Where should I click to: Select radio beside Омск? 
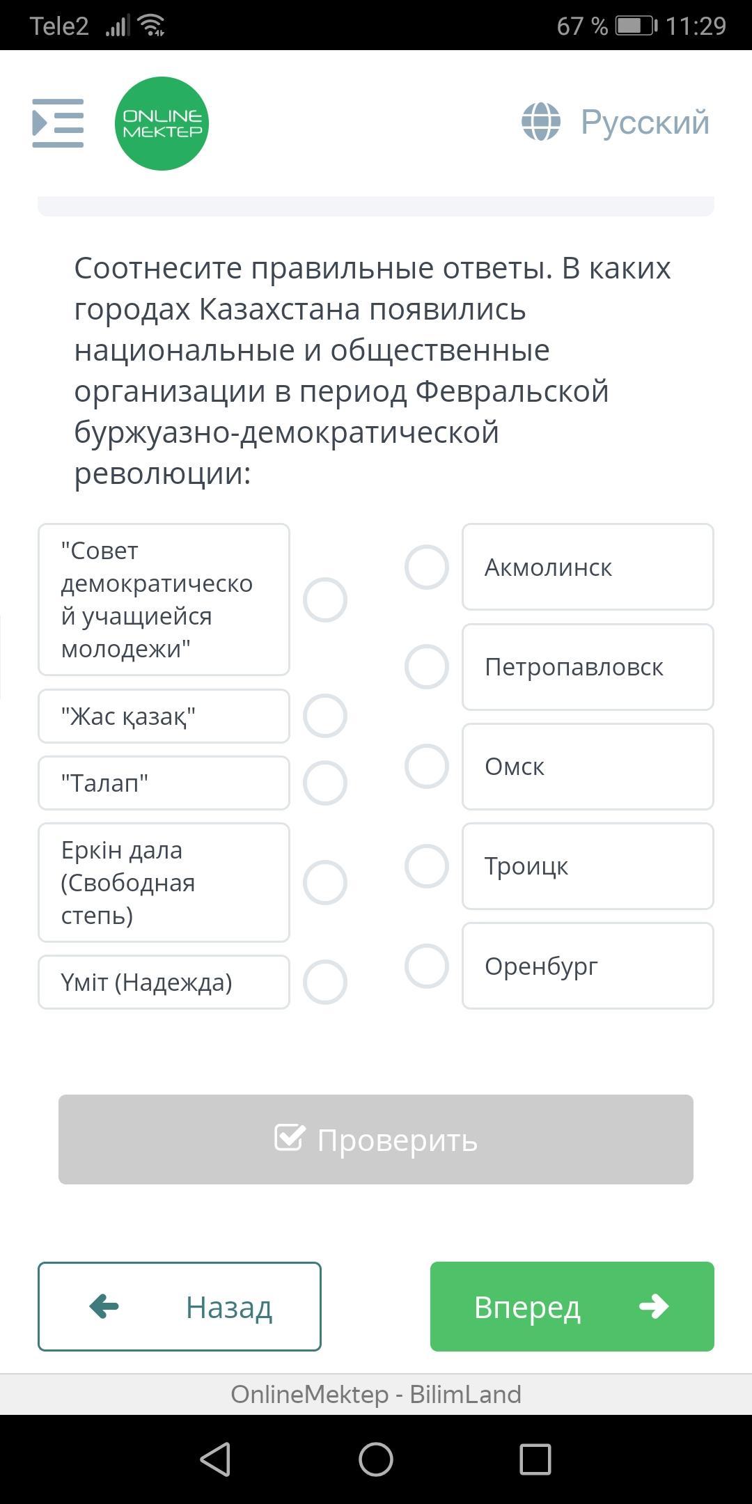(427, 766)
